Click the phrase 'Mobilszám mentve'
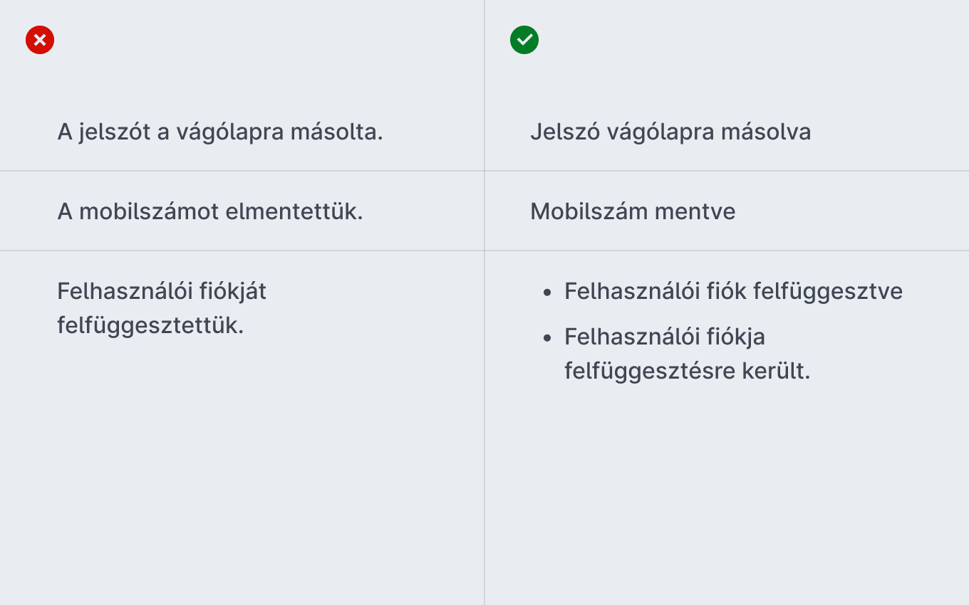This screenshot has height=605, width=969. point(633,211)
